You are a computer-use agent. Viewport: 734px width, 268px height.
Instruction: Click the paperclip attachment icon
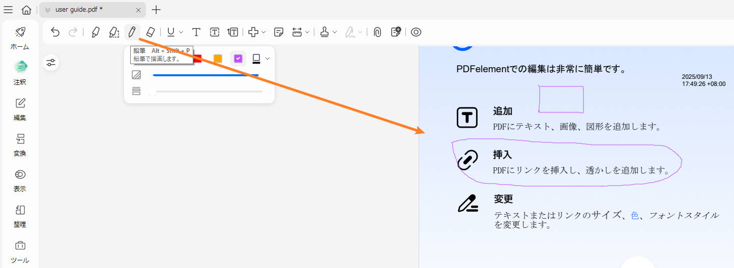(377, 32)
